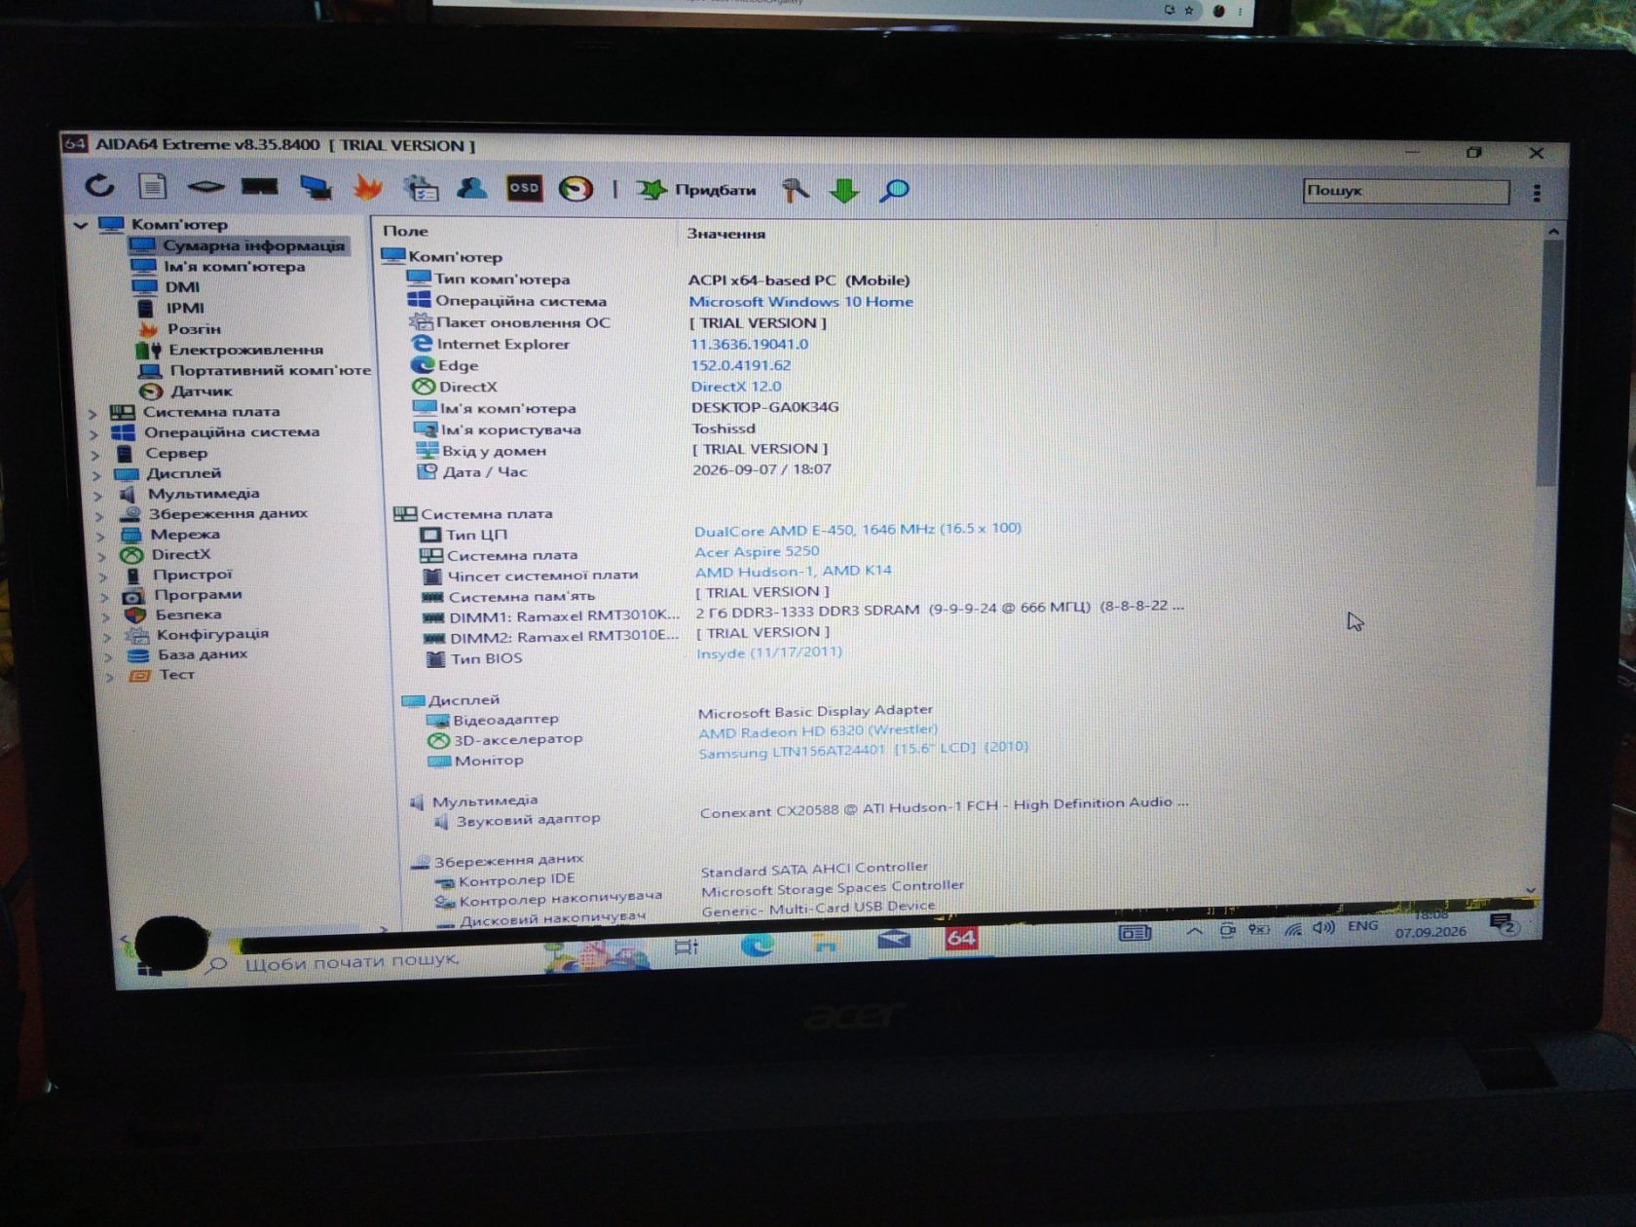Expand the Збереження даних tree node
This screenshot has width=1636, height=1227.
pos(99,515)
